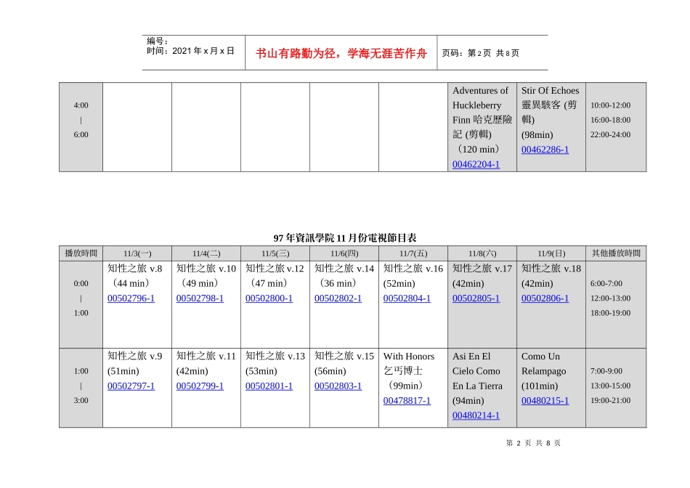Viewport: 690px width, 488px height.
Task: Select the table title 97年資訊學院11月份電視節目表
Action: click(345, 238)
